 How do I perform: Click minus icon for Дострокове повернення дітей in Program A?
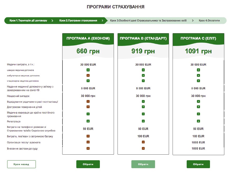(88, 107)
